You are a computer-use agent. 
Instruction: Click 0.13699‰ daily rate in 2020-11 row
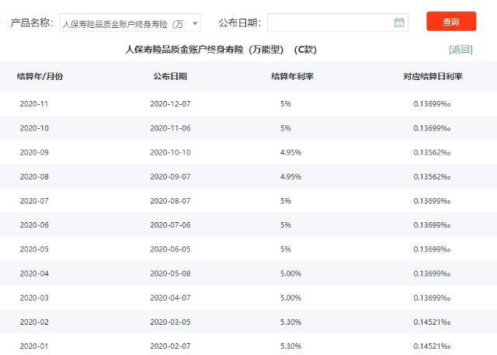coord(432,104)
